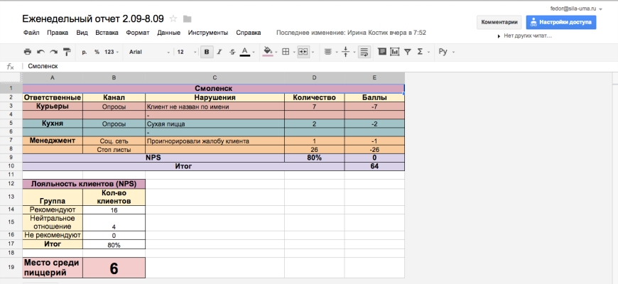Click the redo arrow icon
618x284 pixels.
pos(53,52)
